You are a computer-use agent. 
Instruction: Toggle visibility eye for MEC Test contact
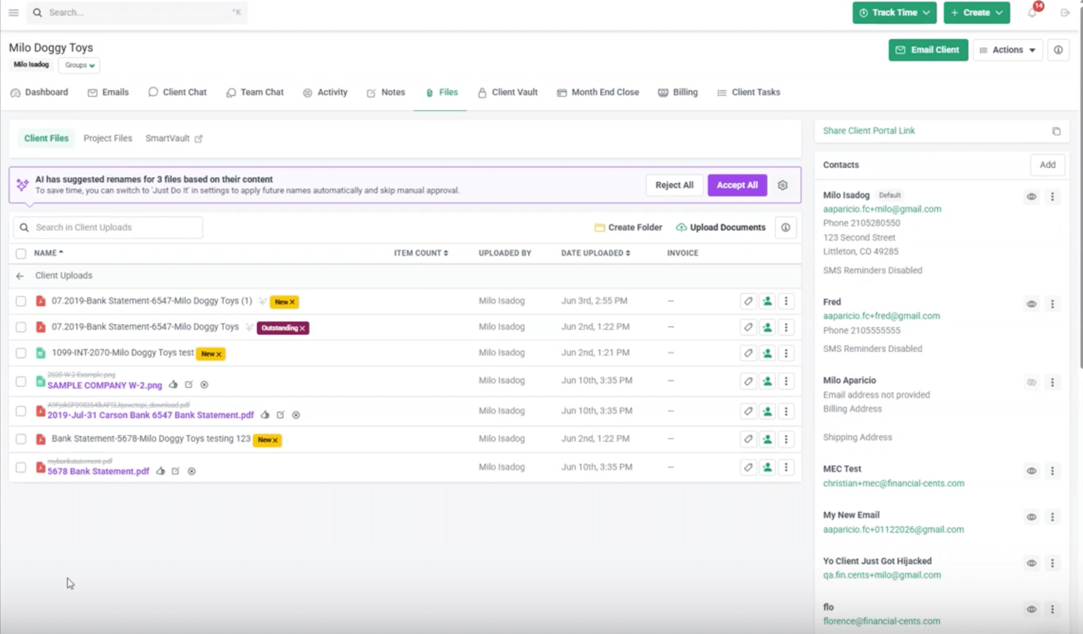[x=1031, y=471]
